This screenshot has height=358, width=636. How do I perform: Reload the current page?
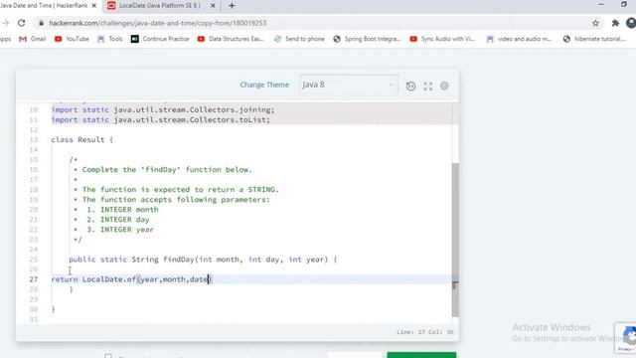tap(22, 23)
